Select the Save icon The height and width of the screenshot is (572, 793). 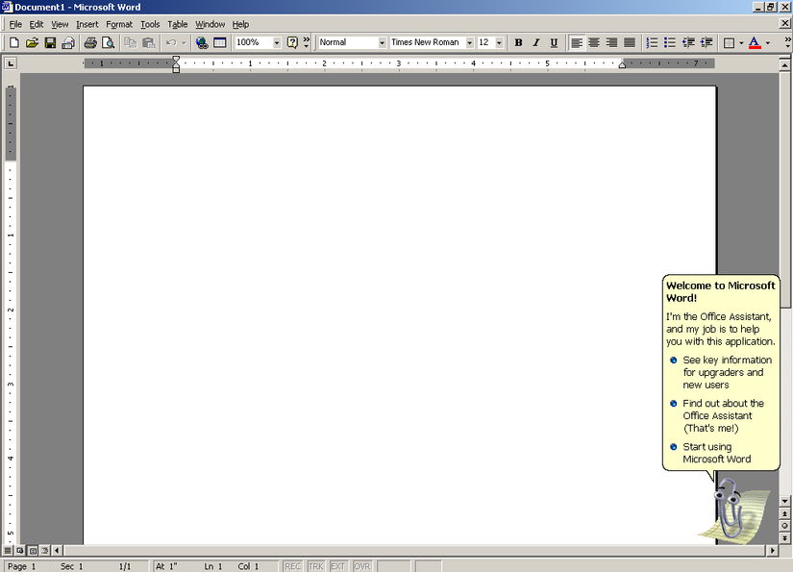tap(49, 42)
